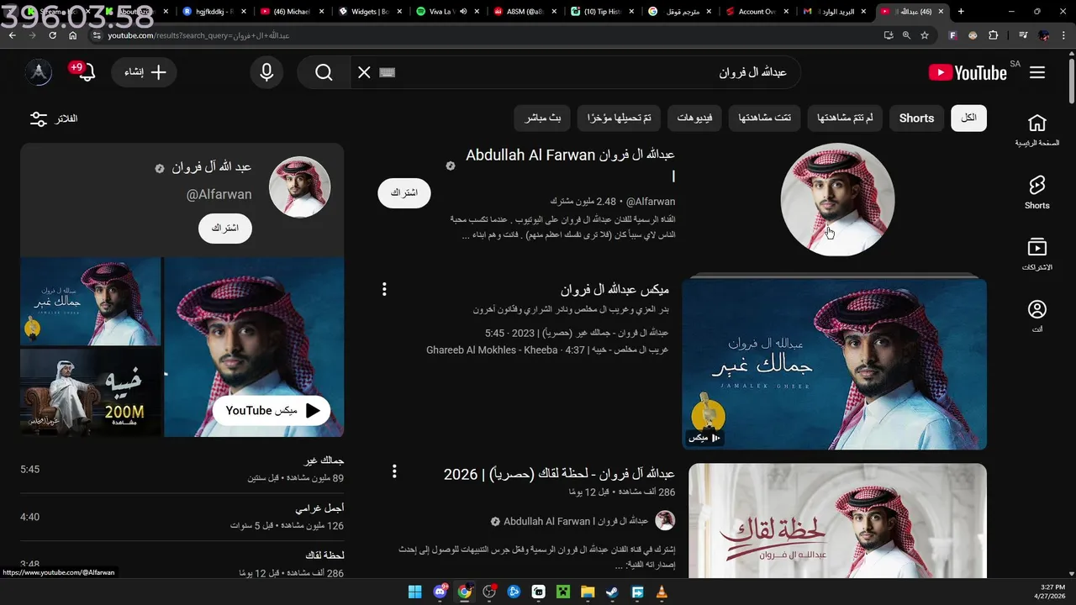Clear the search box with X
Image resolution: width=1076 pixels, height=605 pixels.
pos(364,72)
